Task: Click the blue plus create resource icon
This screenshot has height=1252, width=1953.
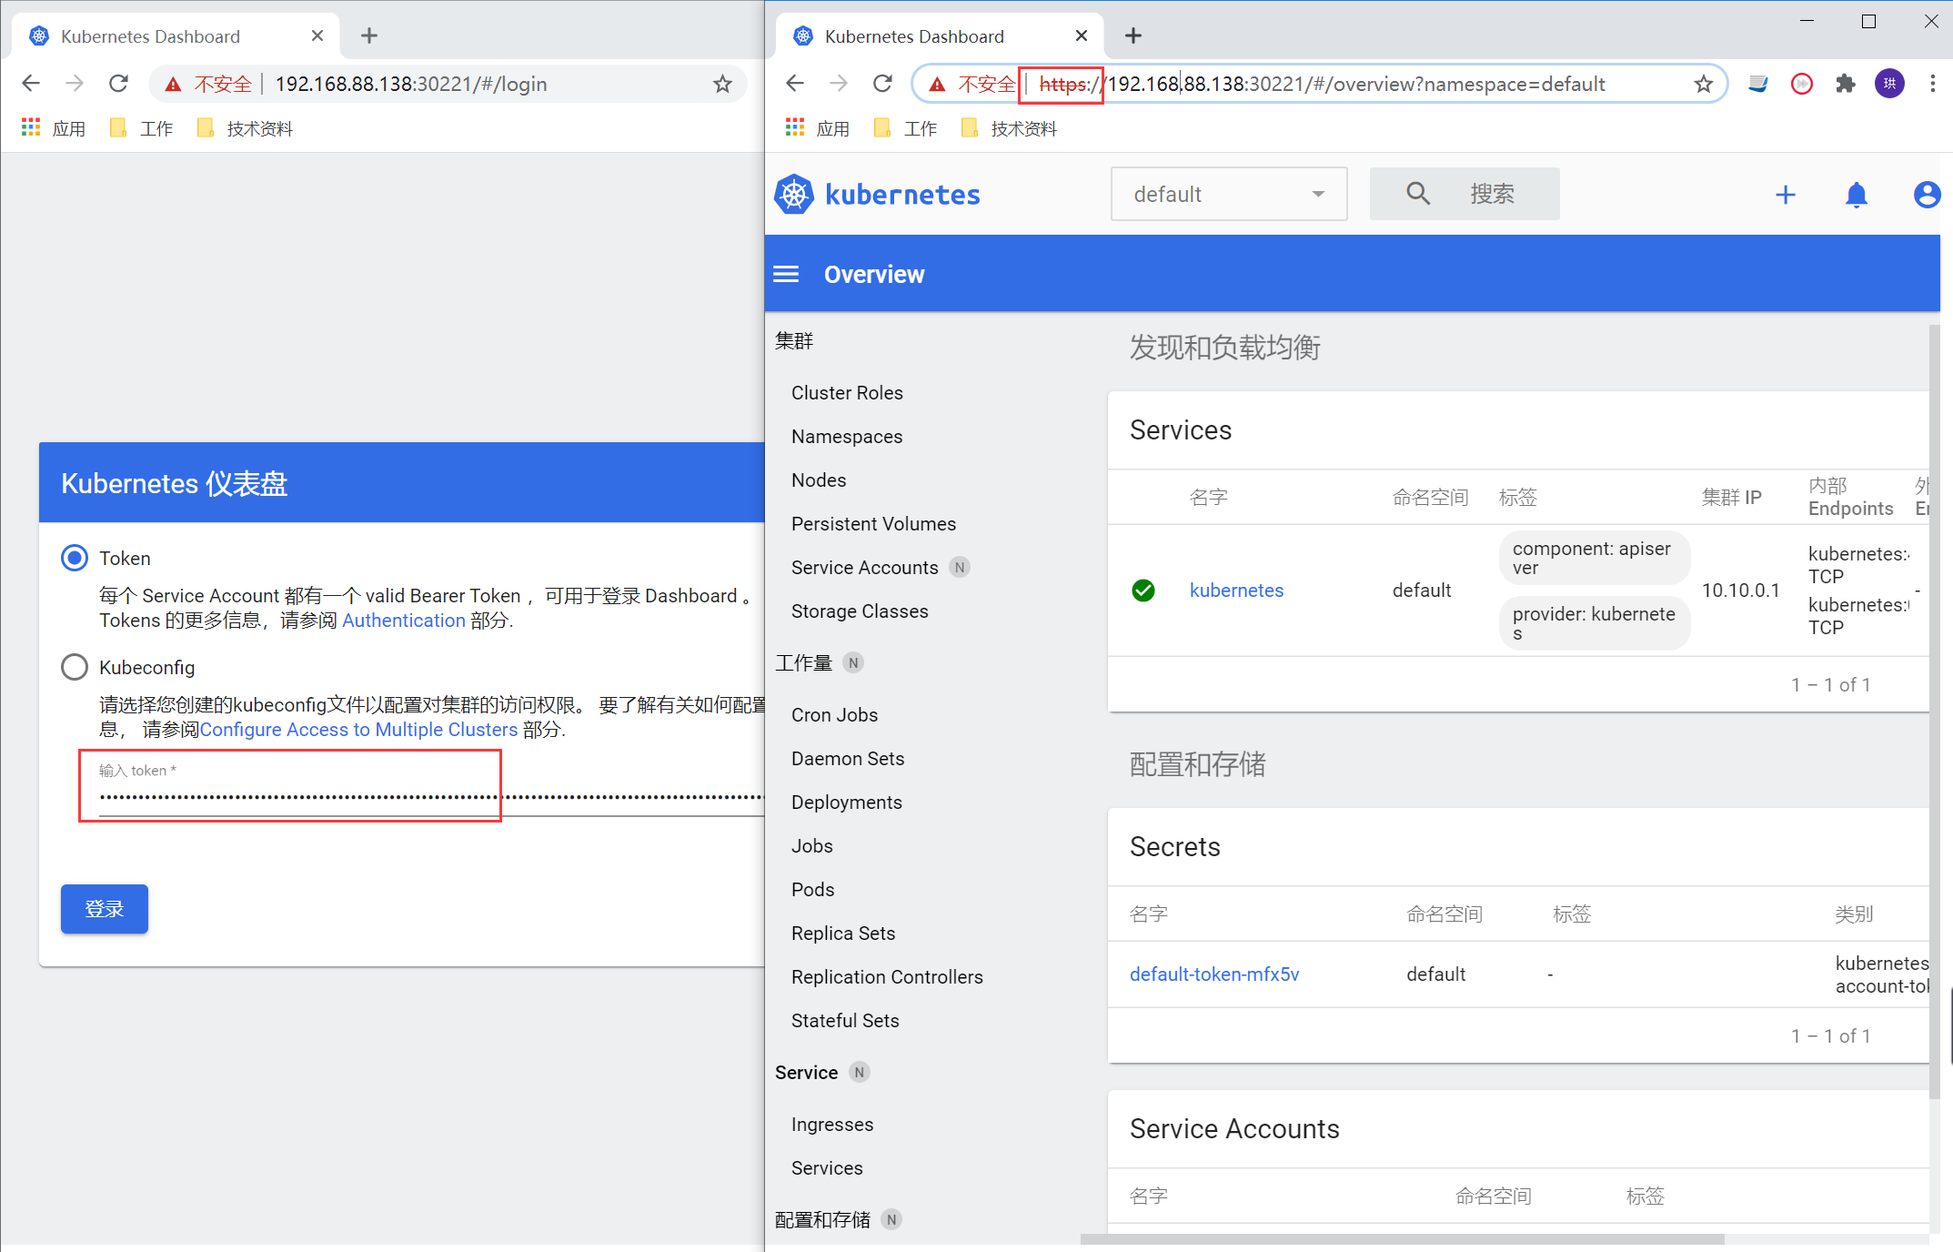Action: point(1785,195)
